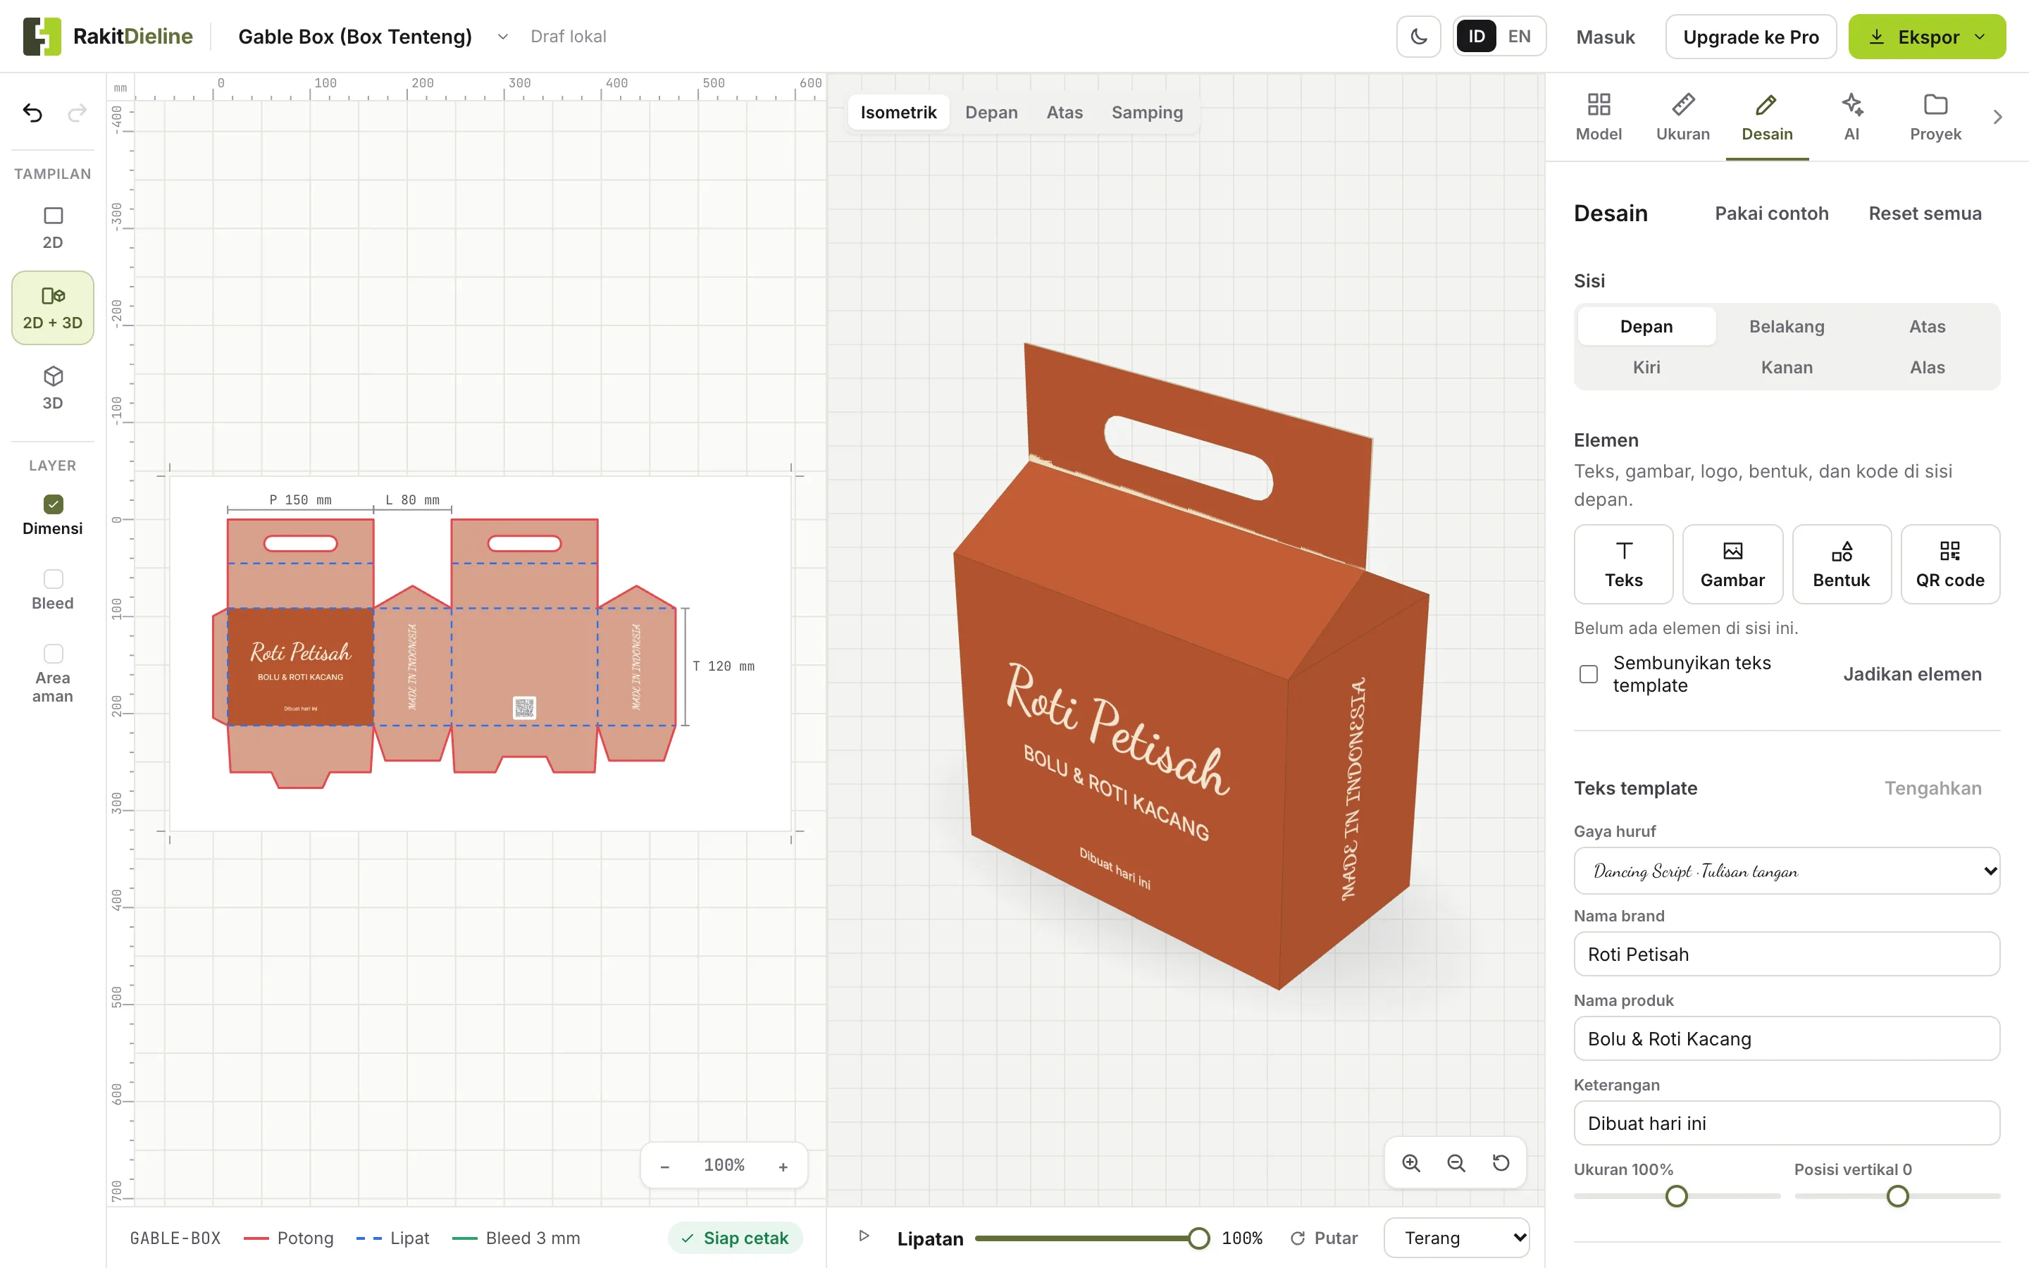The image size is (2029, 1268).
Task: Open the Proyek folder tab
Action: (x=1935, y=116)
